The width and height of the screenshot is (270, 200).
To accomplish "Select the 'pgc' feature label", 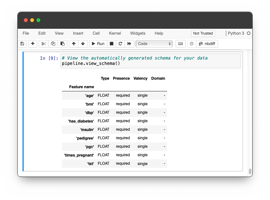I will 90,146.
